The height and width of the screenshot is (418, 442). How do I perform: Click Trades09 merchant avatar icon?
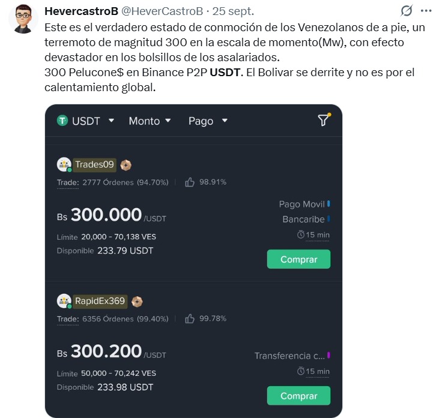point(64,164)
